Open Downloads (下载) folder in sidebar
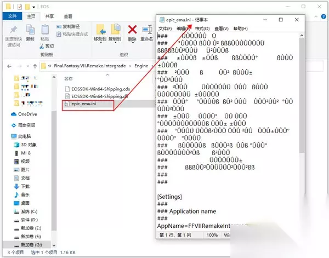The image size is (329, 258). [22, 186]
